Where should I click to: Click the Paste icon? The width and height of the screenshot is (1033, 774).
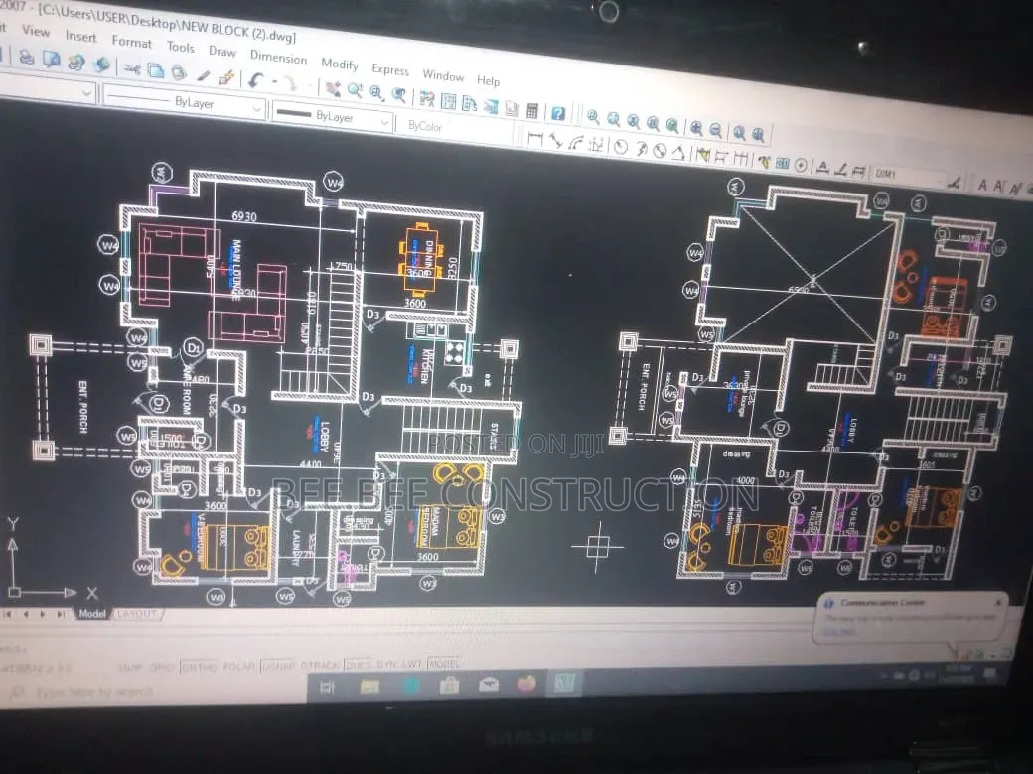pos(179,72)
